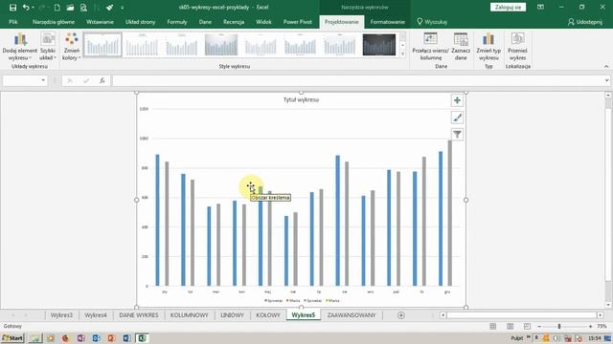The height and width of the screenshot is (344, 613).
Task: Switch to Normal view icon in status bar
Action: [x=493, y=327]
